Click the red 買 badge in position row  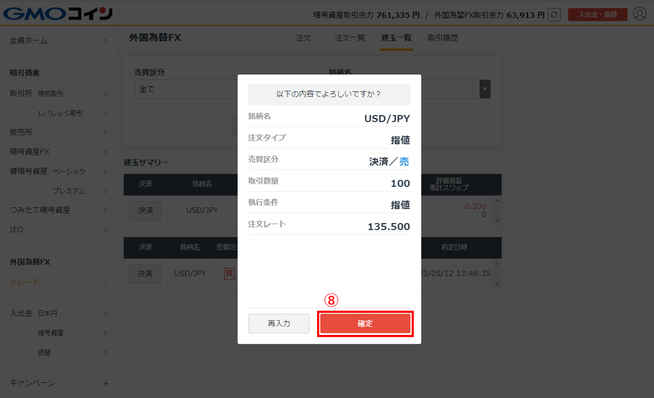229,274
